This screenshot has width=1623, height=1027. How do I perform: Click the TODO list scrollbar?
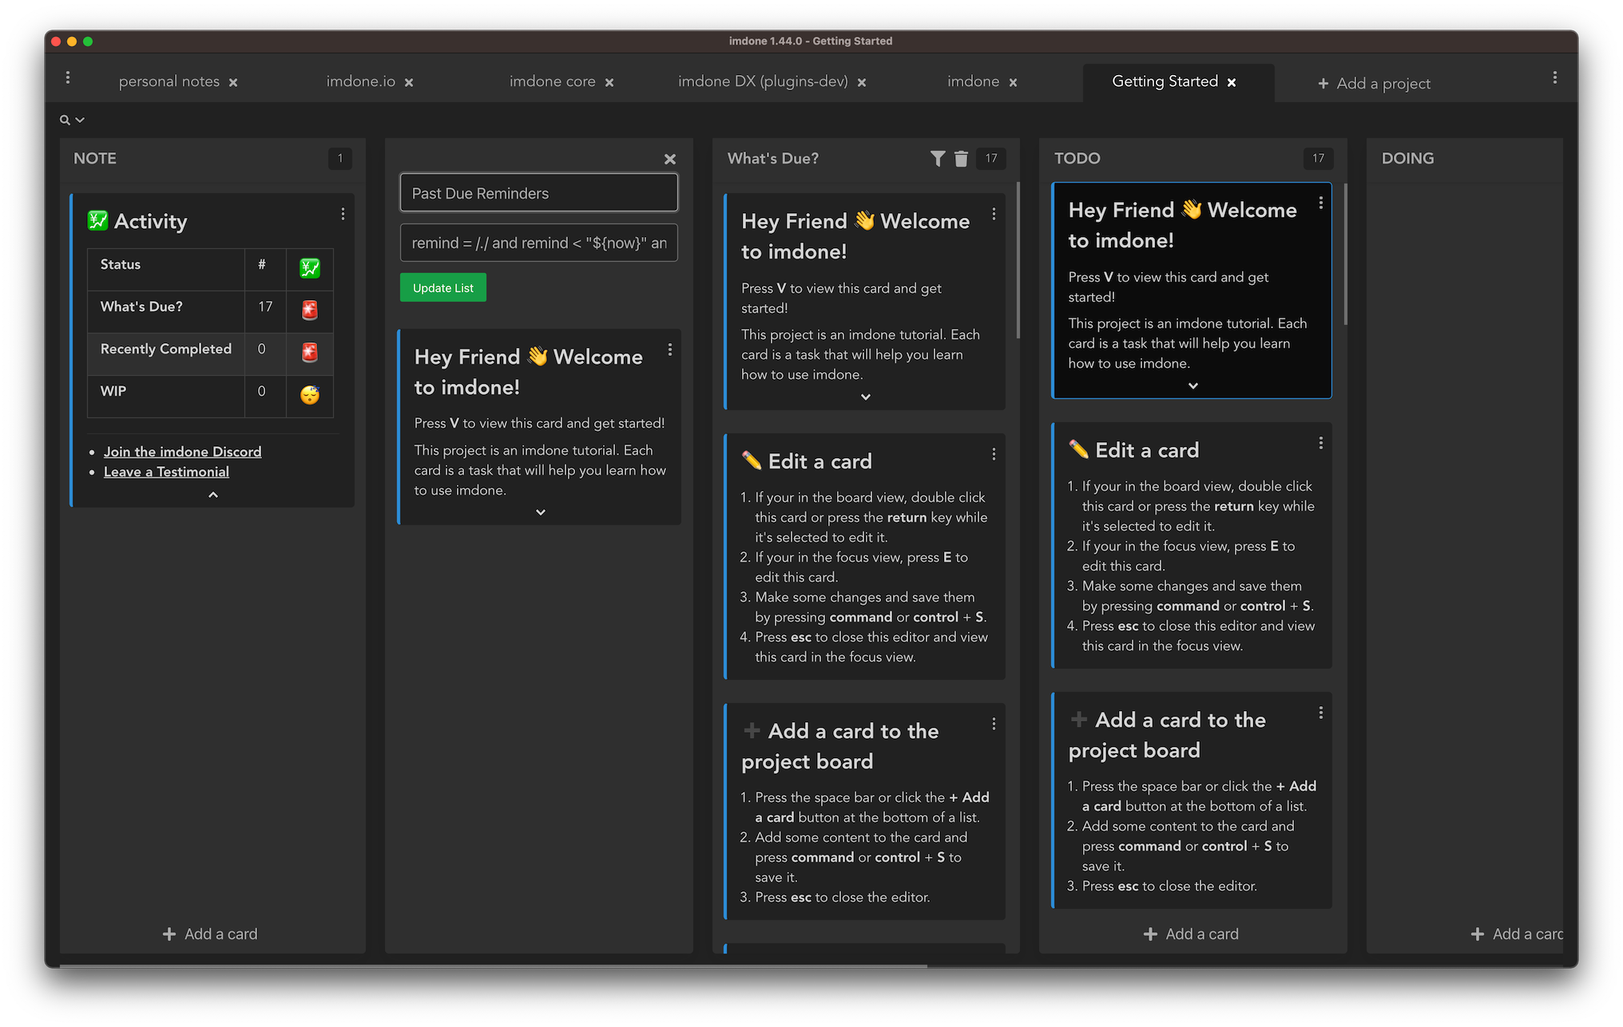[1346, 254]
